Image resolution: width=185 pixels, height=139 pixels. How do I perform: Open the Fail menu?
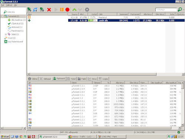2,5
